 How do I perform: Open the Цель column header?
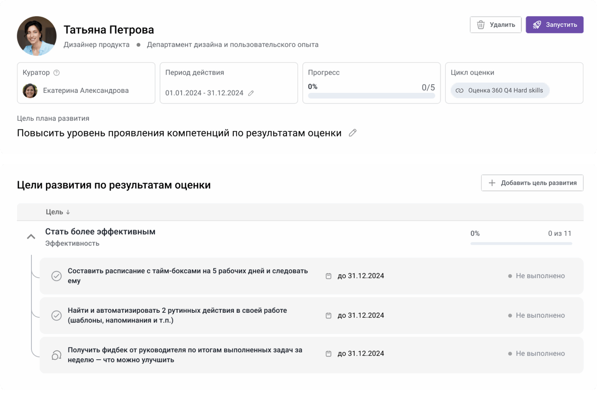coord(55,212)
